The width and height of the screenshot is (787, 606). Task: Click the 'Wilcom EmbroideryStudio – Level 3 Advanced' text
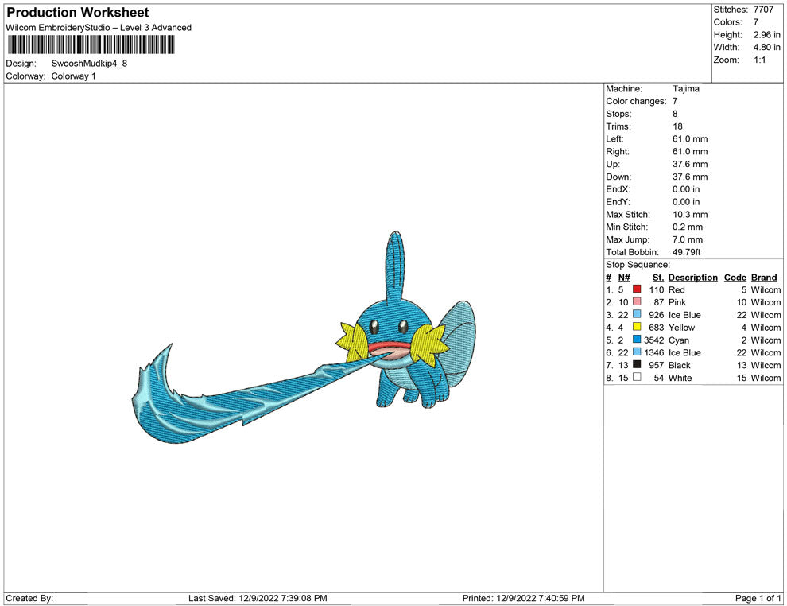pos(99,28)
